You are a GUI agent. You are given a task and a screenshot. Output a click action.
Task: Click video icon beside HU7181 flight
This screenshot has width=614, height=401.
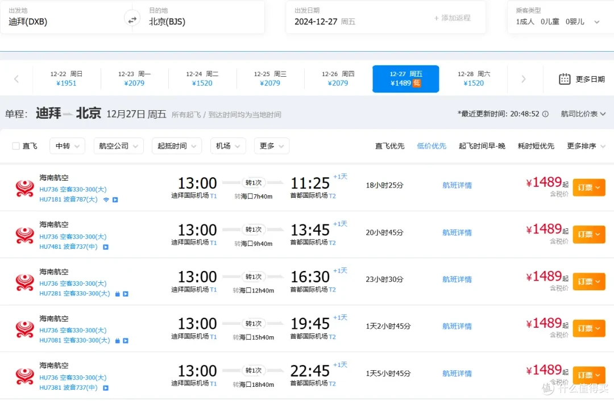[115, 199]
